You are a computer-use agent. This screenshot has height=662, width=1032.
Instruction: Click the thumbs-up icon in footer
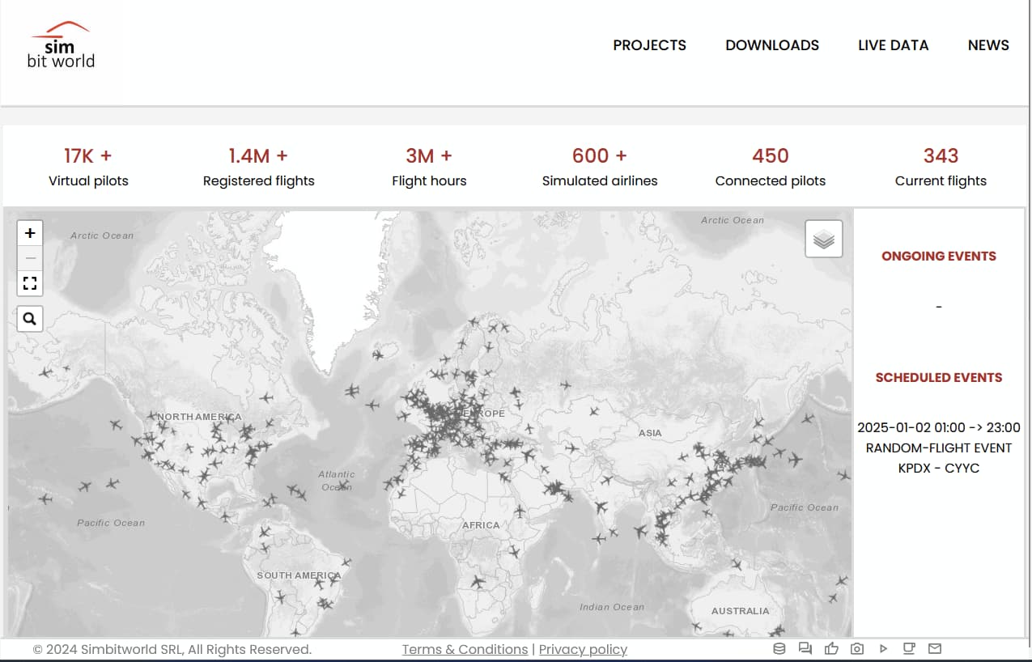pos(831,648)
